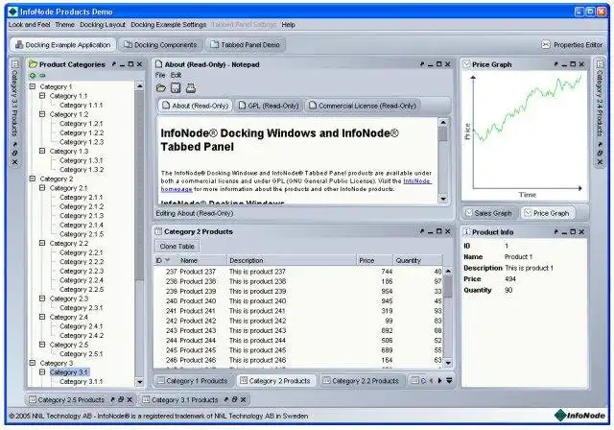Image resolution: width=614 pixels, height=430 pixels.
Task: Open the Docking Example Settings menu
Action: [169, 25]
